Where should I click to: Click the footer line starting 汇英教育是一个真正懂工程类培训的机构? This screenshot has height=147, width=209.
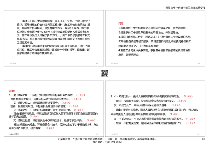click(x=107, y=139)
